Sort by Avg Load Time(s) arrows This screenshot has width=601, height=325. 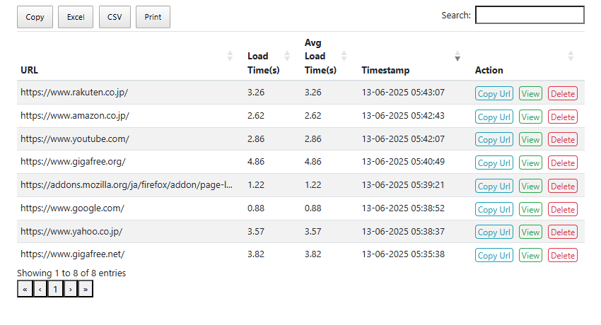pos(344,56)
